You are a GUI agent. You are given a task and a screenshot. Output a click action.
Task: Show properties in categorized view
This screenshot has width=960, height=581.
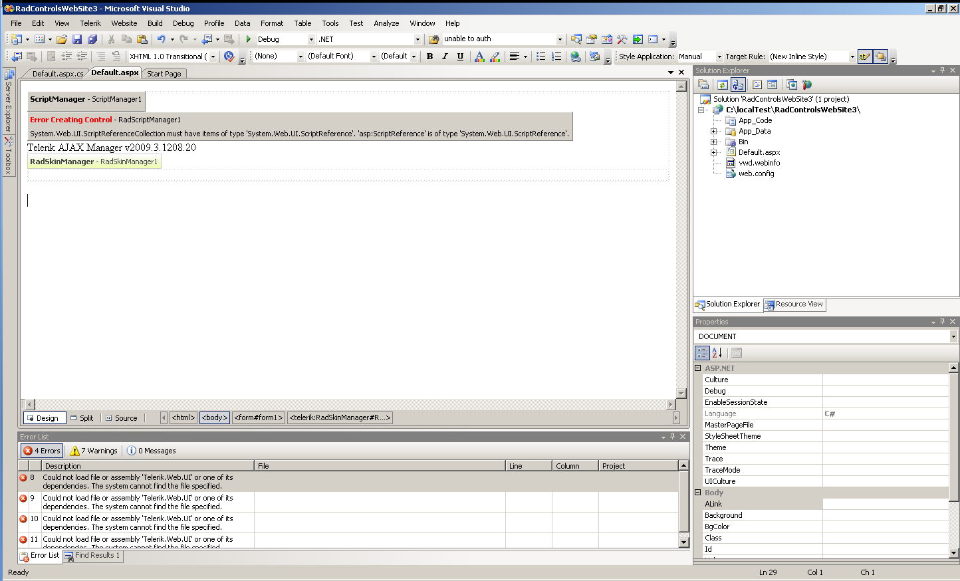pos(702,353)
